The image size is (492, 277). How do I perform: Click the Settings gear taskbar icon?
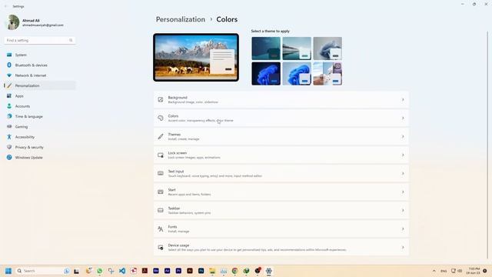[268, 271]
